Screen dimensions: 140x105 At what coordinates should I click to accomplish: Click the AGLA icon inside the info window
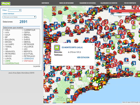tap(57, 48)
